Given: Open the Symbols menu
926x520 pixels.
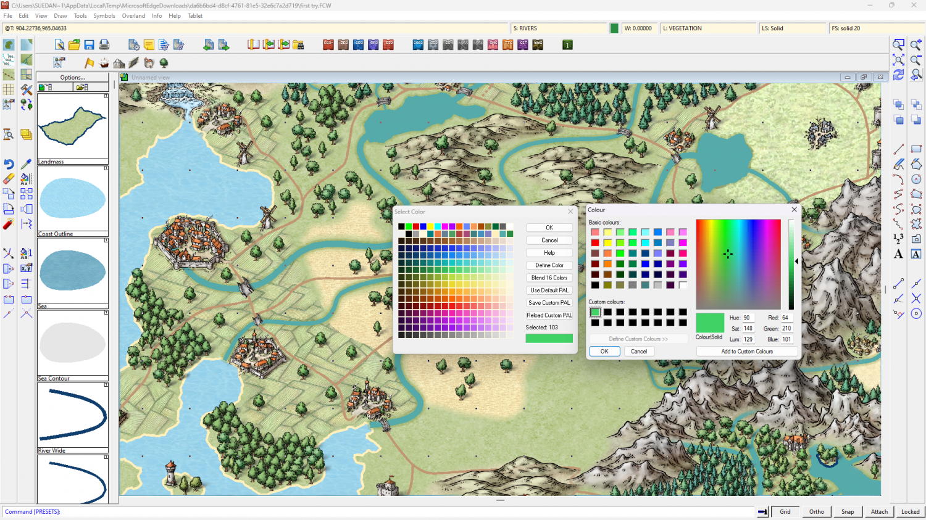Looking at the screenshot, I should coord(104,16).
